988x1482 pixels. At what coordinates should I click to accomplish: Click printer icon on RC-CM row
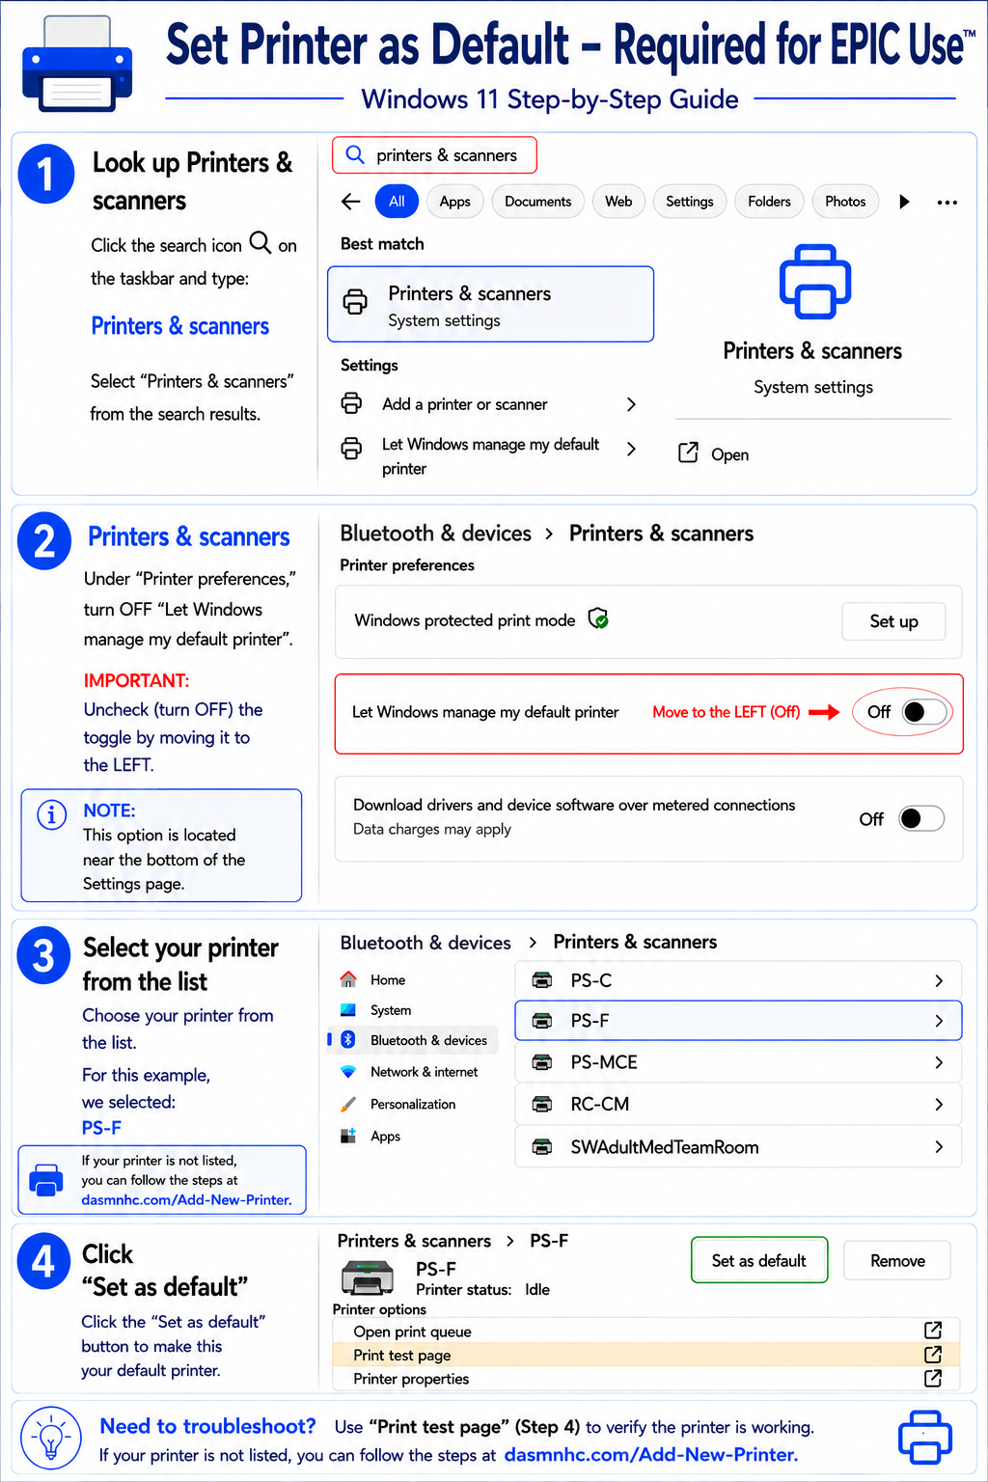pos(543,1104)
